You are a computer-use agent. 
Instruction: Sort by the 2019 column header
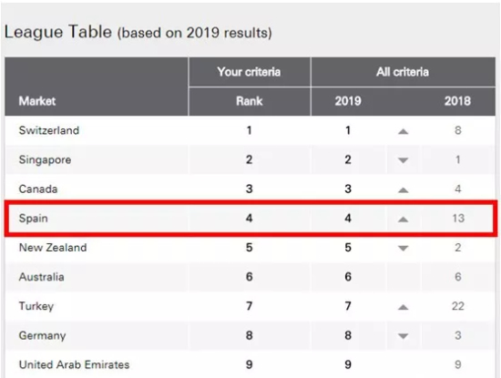[348, 101]
